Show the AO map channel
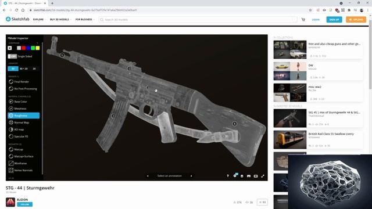Screen dimensions: 372x209 (x=16, y=129)
